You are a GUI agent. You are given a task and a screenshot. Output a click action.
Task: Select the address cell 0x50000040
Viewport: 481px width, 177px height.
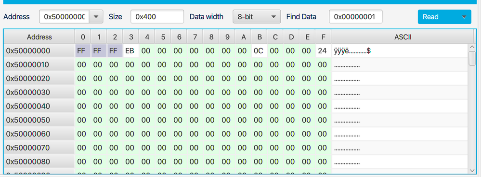click(39, 106)
